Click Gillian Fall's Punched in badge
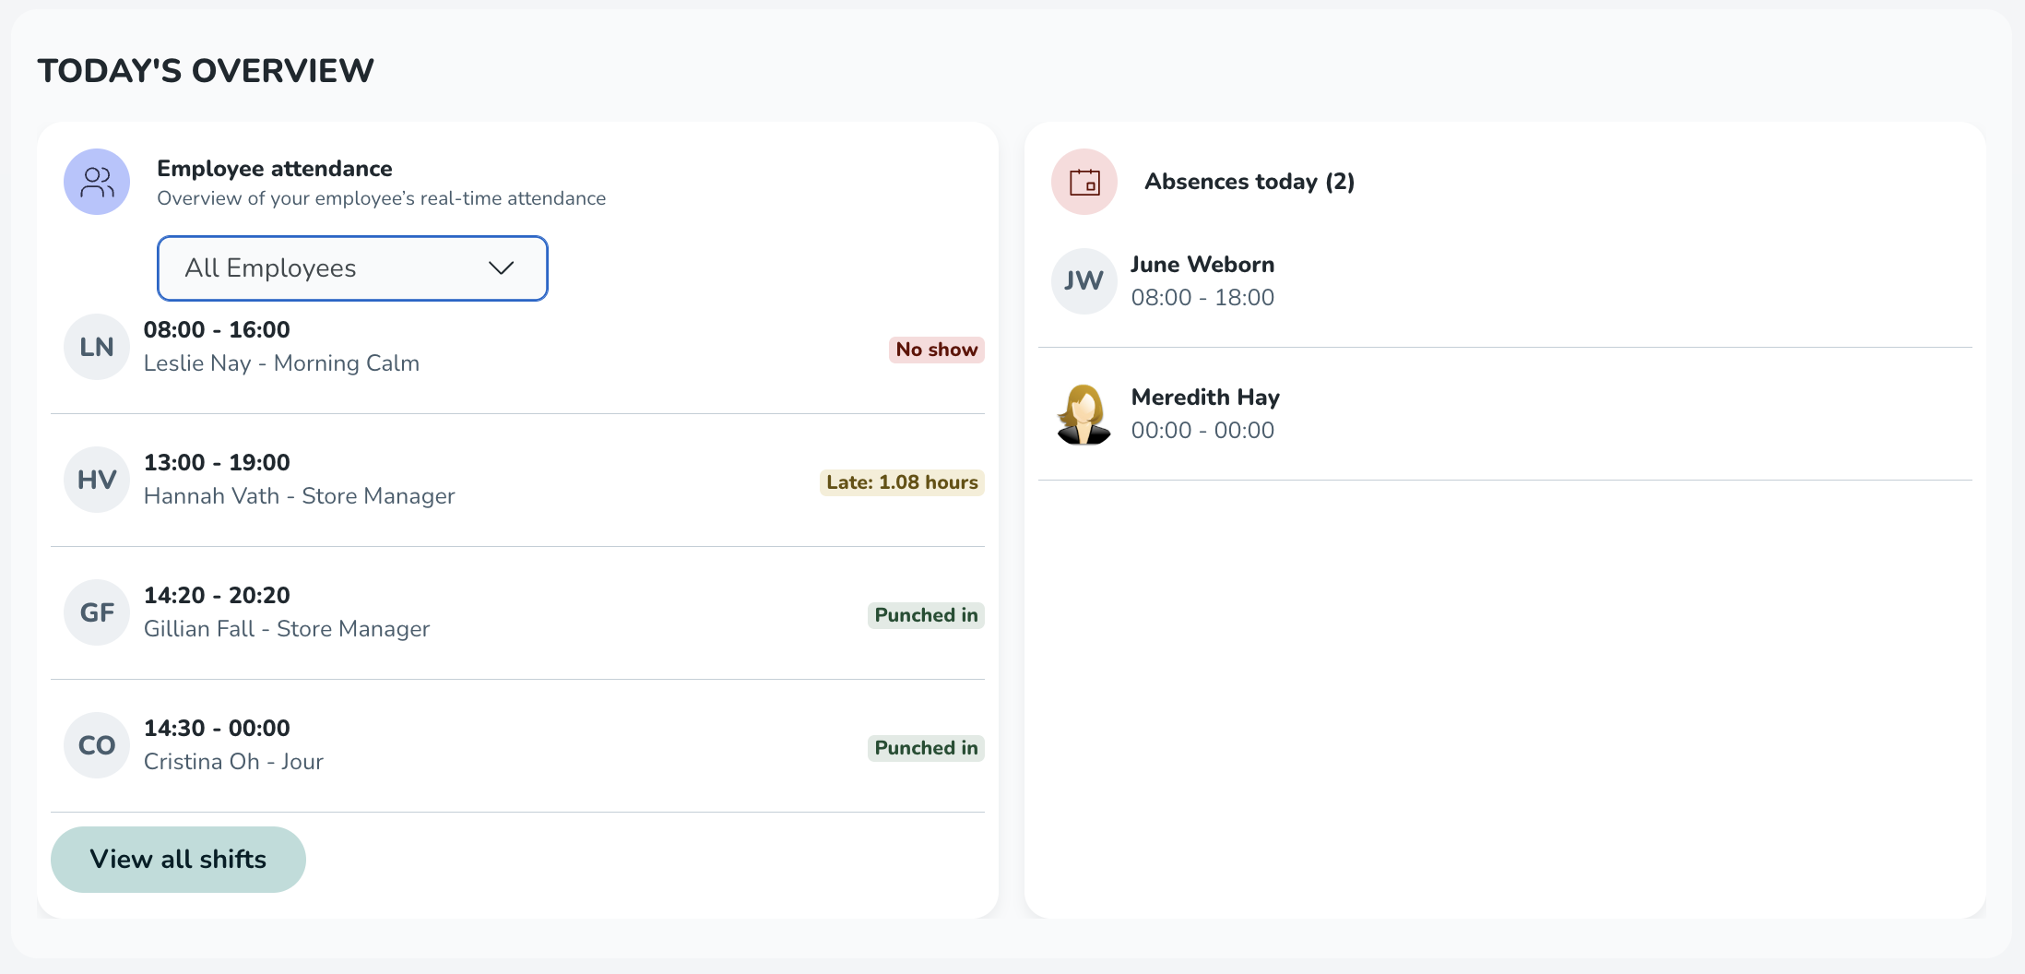Image resolution: width=2025 pixels, height=974 pixels. pyautogui.click(x=926, y=615)
